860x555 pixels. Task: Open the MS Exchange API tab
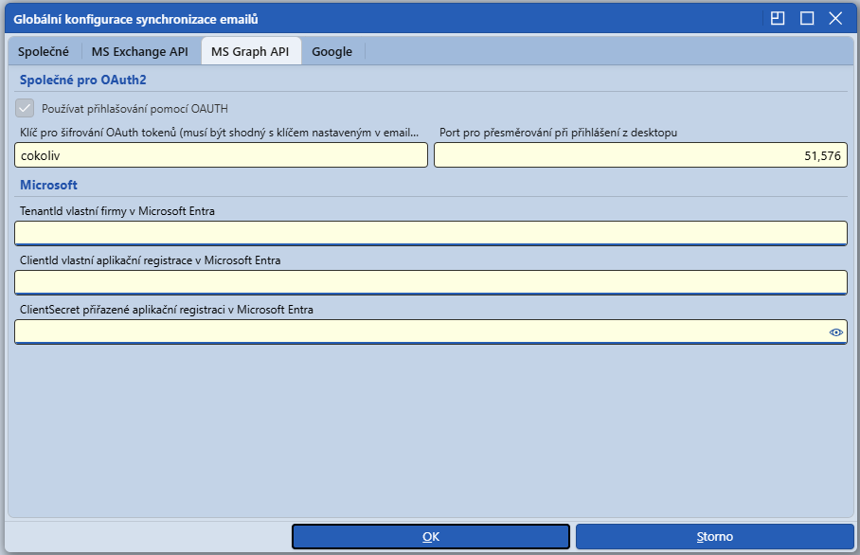[x=140, y=51]
